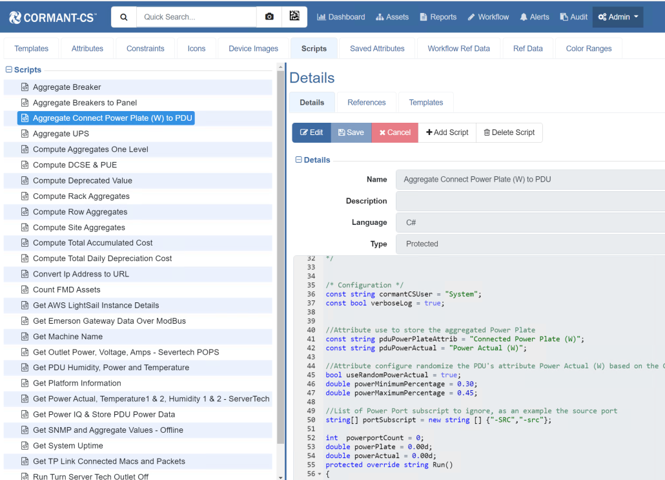The height and width of the screenshot is (480, 665).
Task: Open the Dashboard menu item
Action: coord(341,17)
